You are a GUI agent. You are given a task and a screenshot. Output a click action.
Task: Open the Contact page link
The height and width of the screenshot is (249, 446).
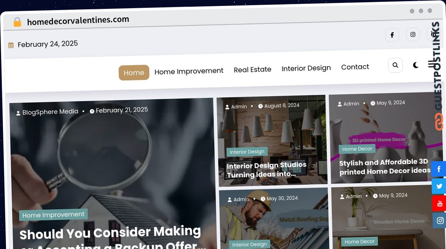(355, 67)
